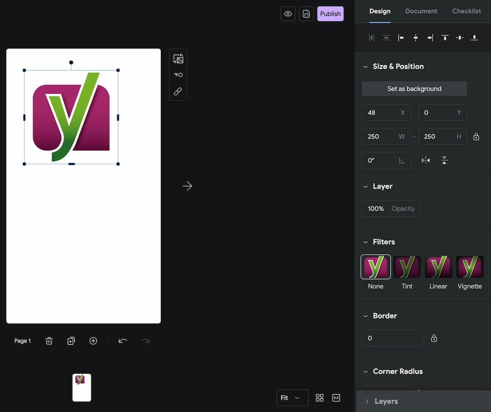The height and width of the screenshot is (412, 491).
Task: Toggle preview with the eye icon
Action: (288, 14)
